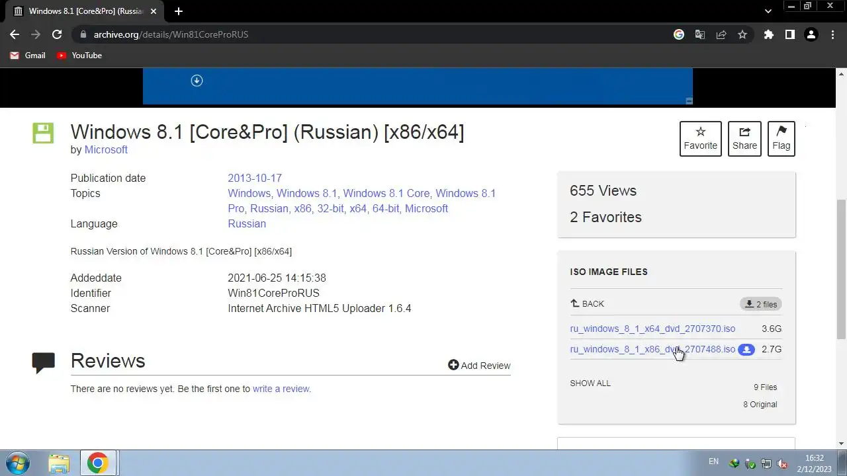
Task: Click the blue download icon beside x86 iso
Action: [746, 350]
